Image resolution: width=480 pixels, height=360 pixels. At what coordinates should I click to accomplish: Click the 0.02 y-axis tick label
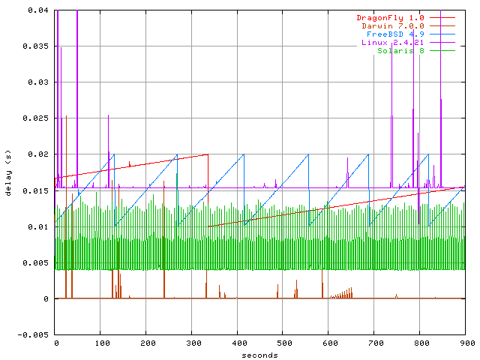coord(38,154)
